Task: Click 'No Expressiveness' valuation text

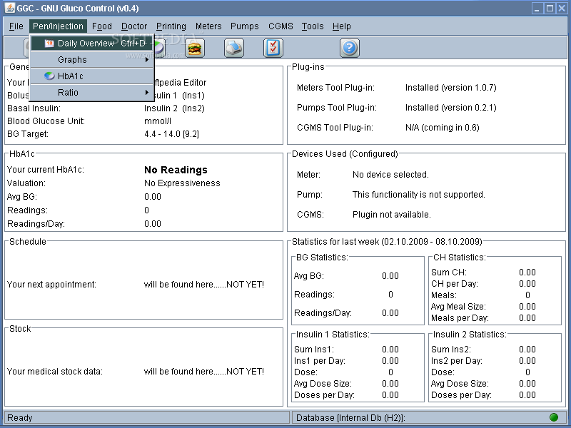Action: point(182,183)
